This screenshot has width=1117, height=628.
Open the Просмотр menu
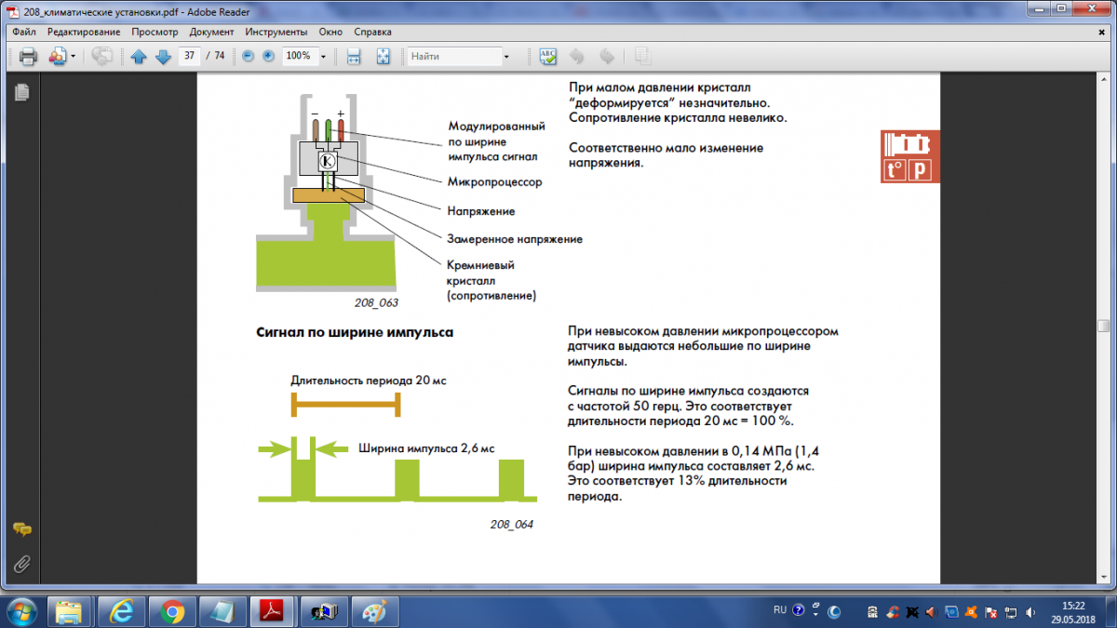[155, 32]
